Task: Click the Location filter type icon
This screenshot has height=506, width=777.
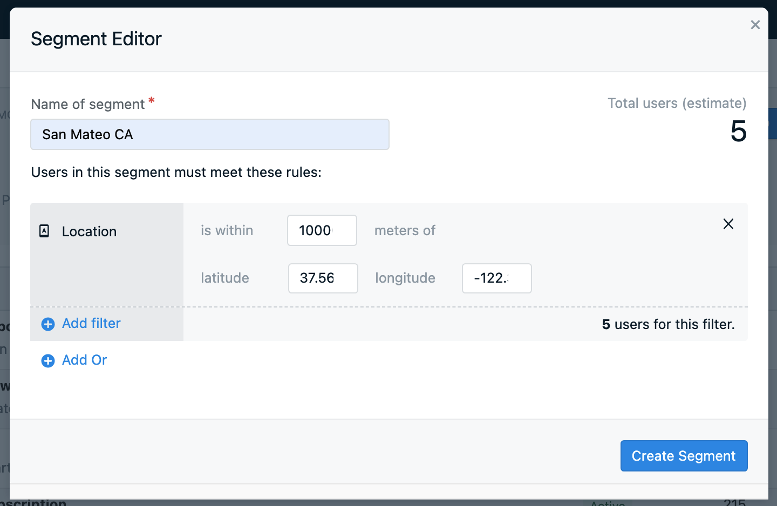Action: click(x=45, y=231)
